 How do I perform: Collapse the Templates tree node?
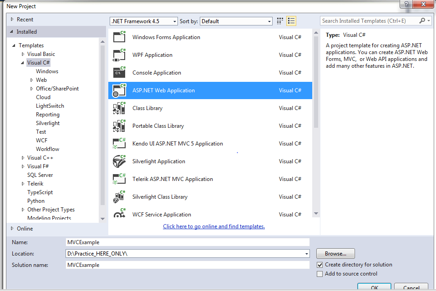(14, 45)
